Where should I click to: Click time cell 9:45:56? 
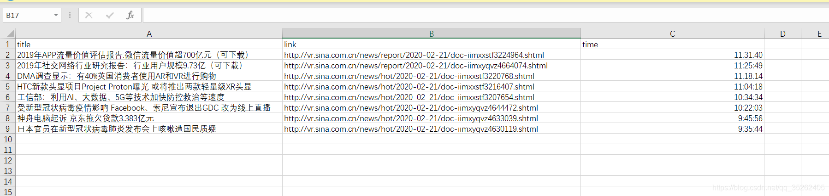coord(672,118)
